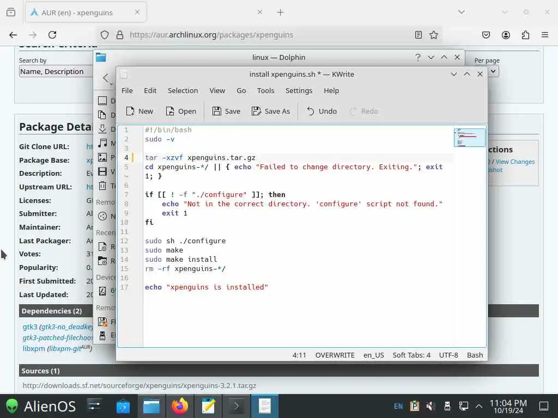Open the Firefox account icon
558x418 pixels.
point(506,35)
